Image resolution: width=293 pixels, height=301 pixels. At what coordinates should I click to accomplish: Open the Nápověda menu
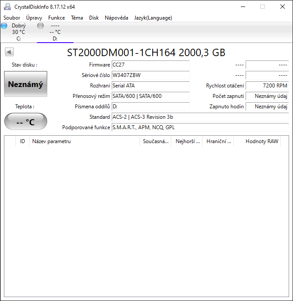point(117,18)
